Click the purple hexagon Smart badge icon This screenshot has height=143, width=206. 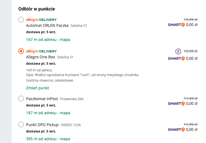click(178, 51)
